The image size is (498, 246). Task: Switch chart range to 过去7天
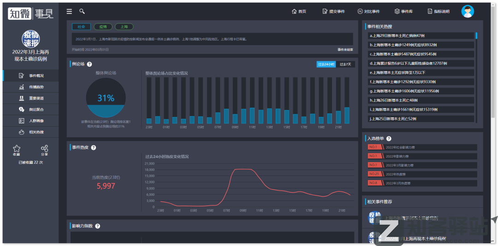coord(345,64)
